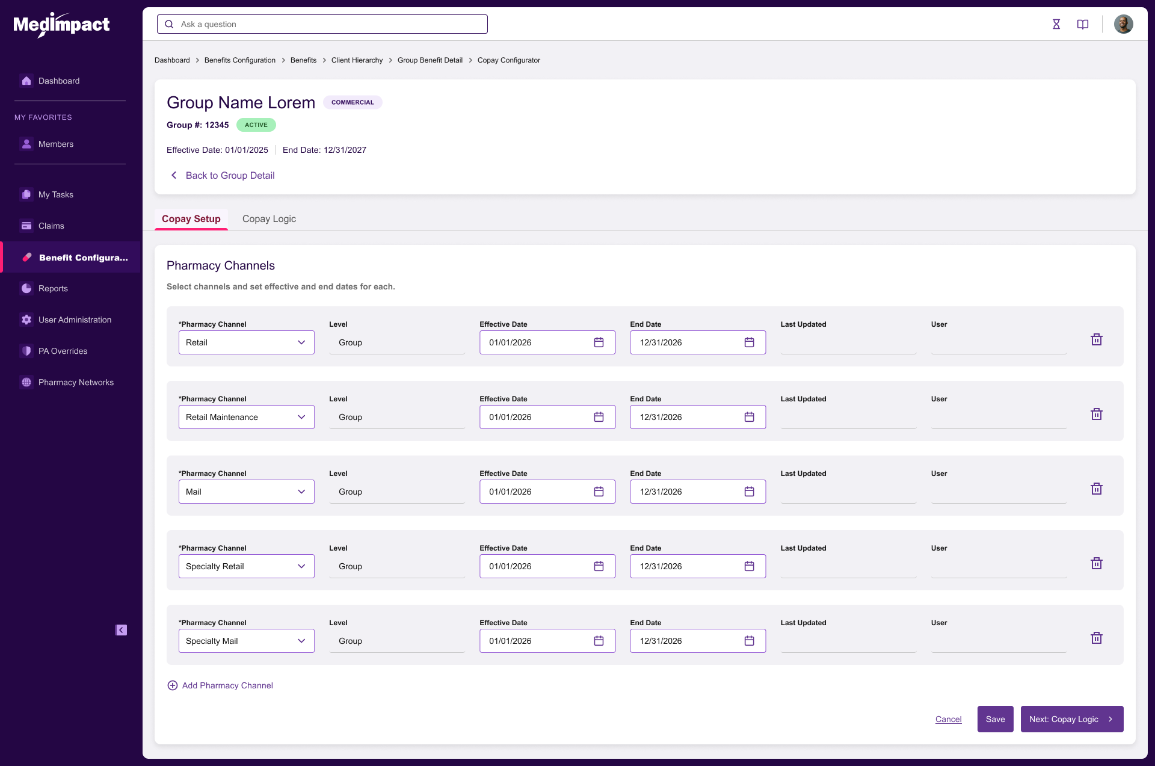Click the Group Benefit Detail breadcrumb
The width and height of the screenshot is (1155, 766).
click(430, 60)
